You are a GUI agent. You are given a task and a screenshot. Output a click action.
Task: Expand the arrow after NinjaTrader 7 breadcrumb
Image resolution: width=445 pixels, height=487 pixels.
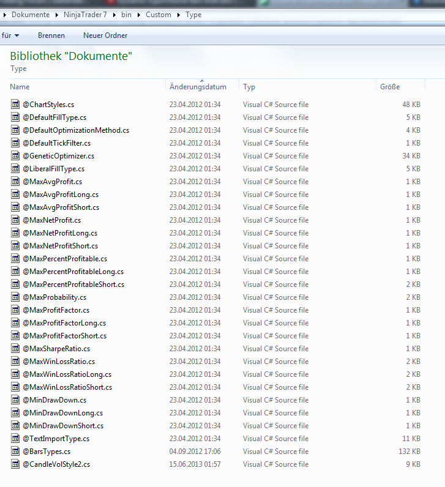click(x=114, y=15)
